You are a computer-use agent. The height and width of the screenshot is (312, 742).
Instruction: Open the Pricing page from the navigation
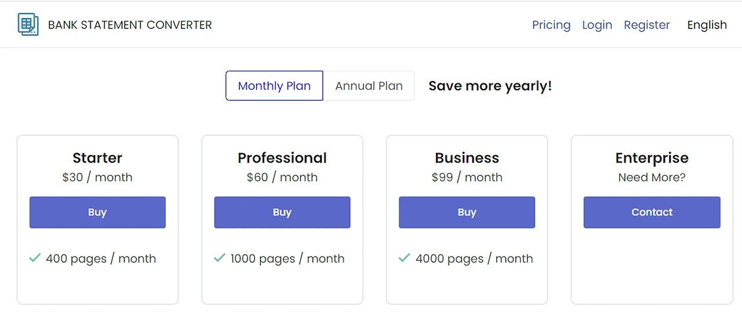551,25
